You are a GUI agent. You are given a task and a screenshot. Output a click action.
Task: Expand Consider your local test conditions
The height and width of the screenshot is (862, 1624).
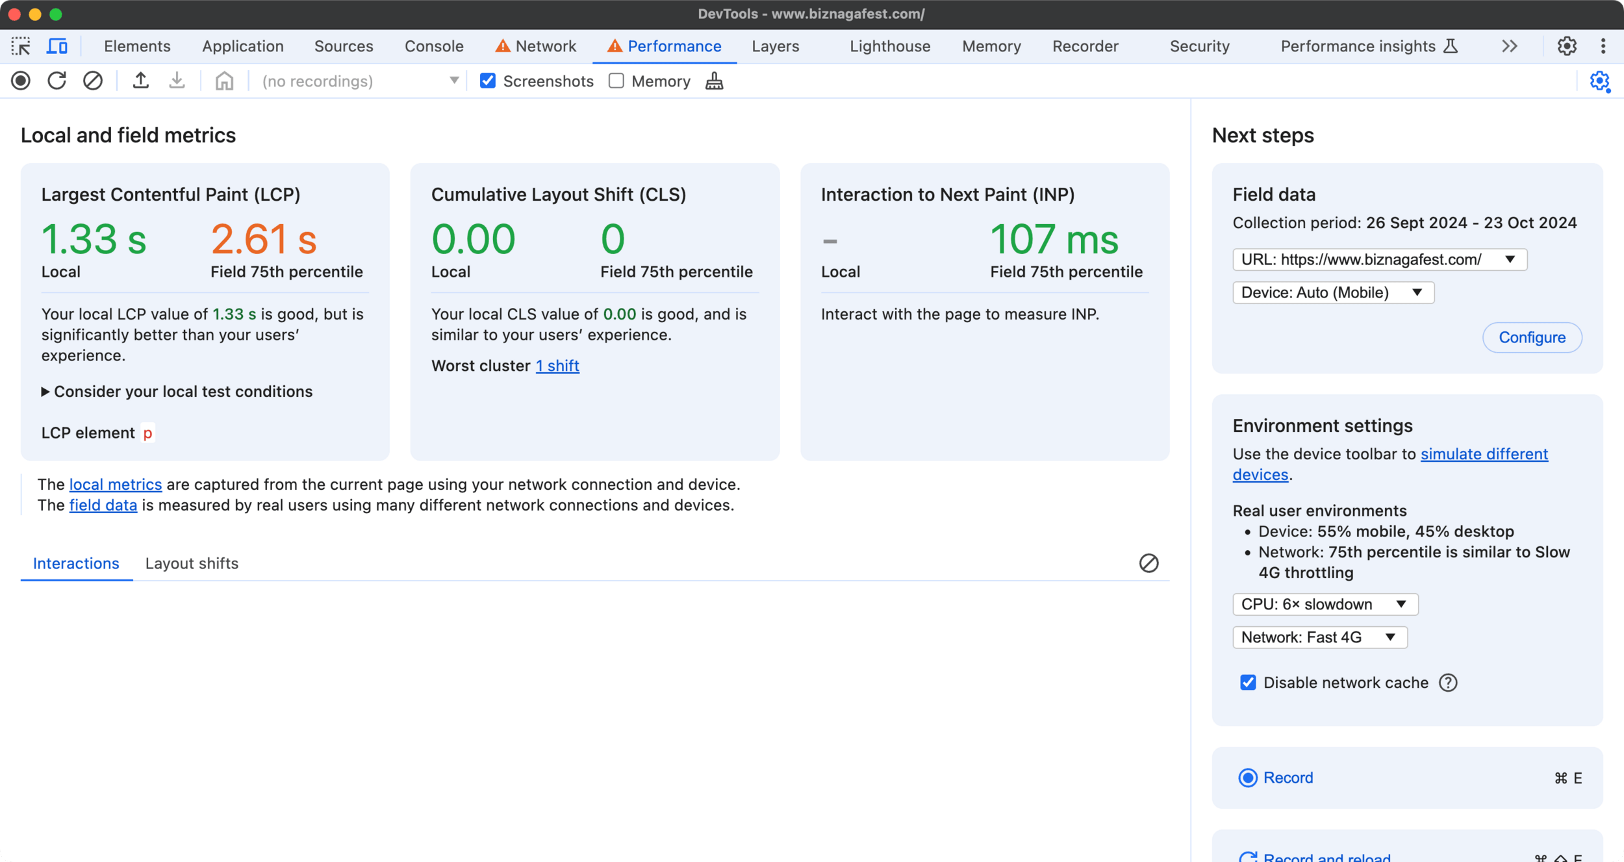coord(177,392)
